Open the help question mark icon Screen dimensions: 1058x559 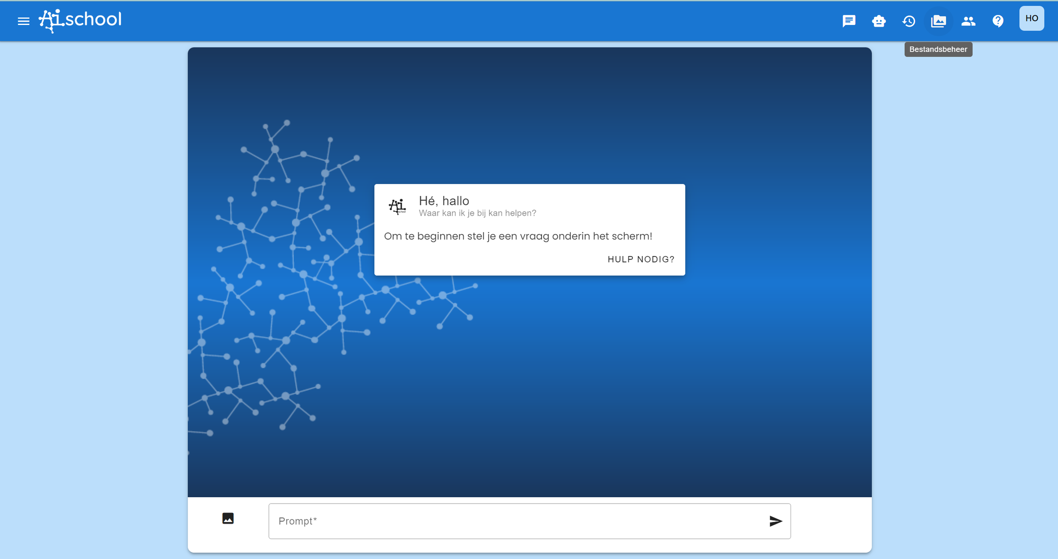click(998, 21)
